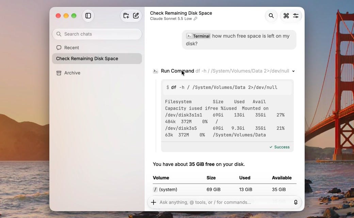Screen dimensions: 354x218
Task: Click the plus attachment icon in composer
Action: coord(154,202)
